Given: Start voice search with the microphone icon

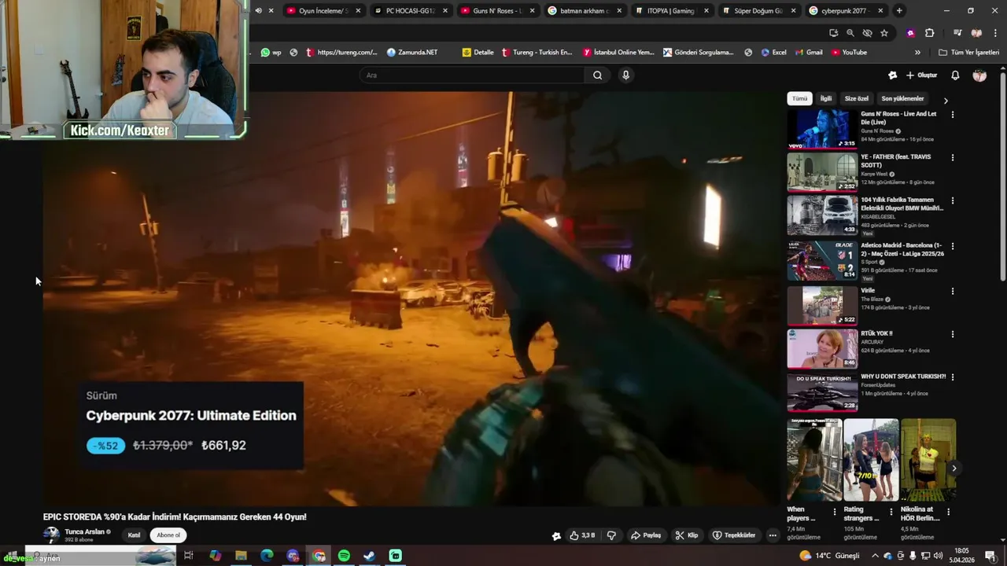Looking at the screenshot, I should coord(625,75).
